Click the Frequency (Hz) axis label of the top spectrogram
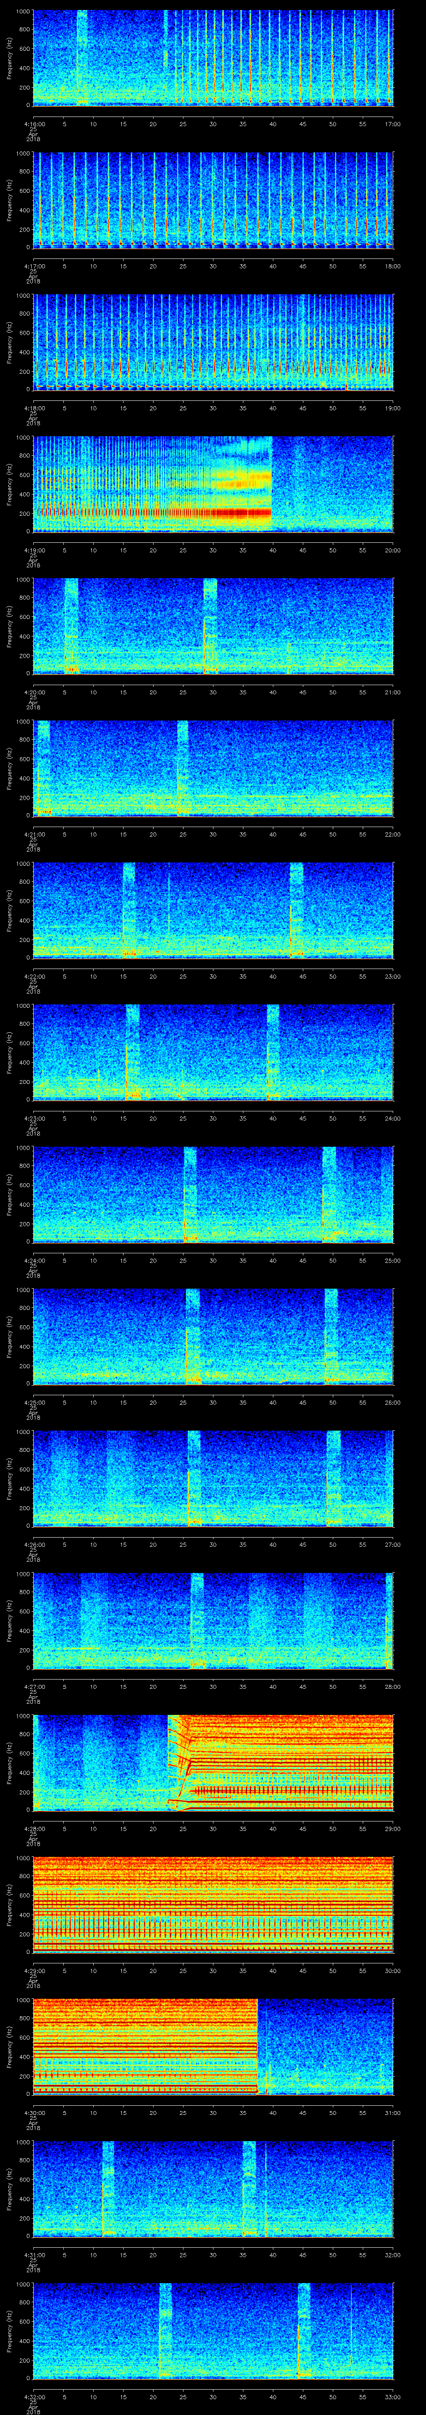426x2415 pixels. pyautogui.click(x=10, y=58)
